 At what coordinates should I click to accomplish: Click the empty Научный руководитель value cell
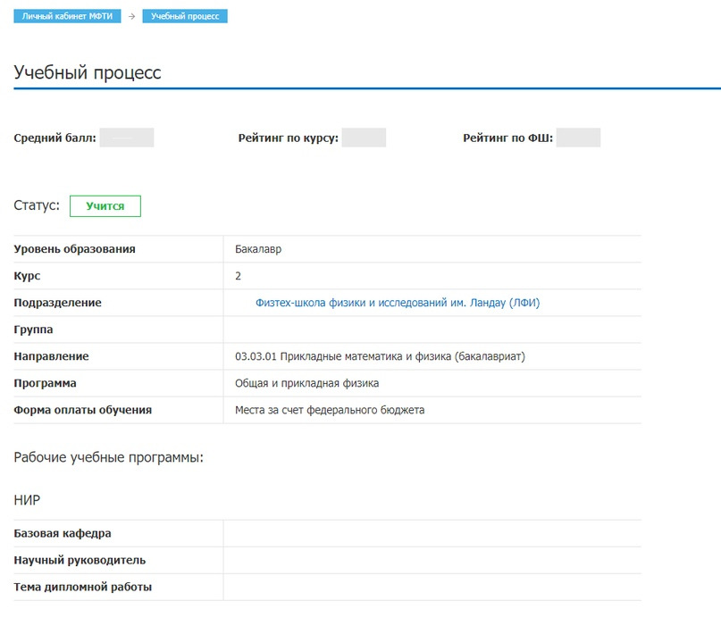pos(432,560)
